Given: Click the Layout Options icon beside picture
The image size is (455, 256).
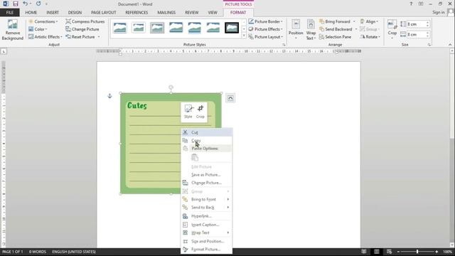Looking at the screenshot, I should click(x=230, y=98).
